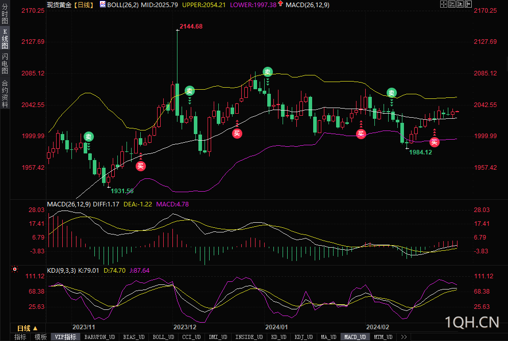
Task: Select the MACD_UD indicator tab
Action: click(x=355, y=337)
